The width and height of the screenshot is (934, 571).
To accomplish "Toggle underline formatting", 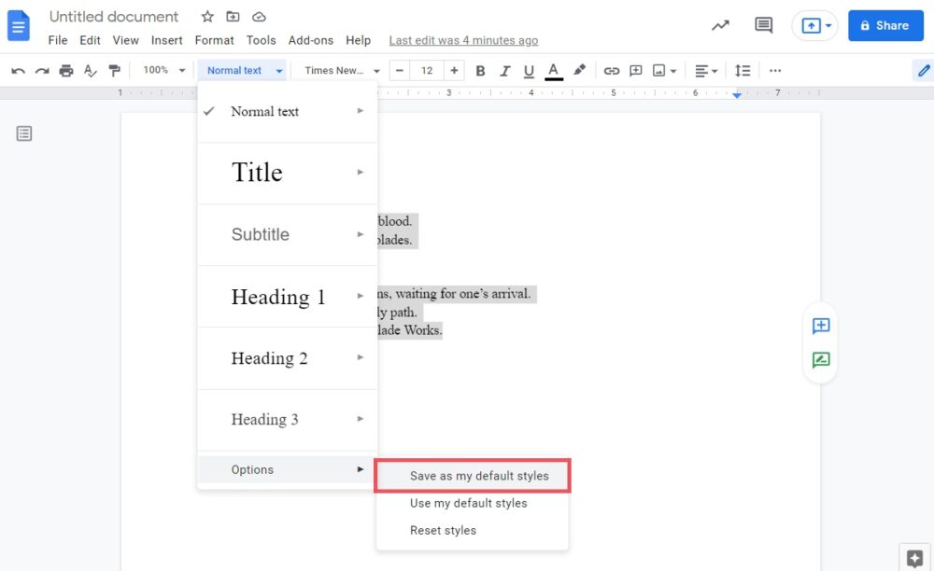I will (529, 71).
